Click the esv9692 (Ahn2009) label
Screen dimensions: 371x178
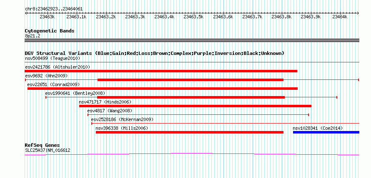tap(46, 76)
